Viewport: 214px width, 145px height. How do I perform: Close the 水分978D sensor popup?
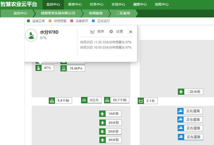pyautogui.click(x=130, y=32)
